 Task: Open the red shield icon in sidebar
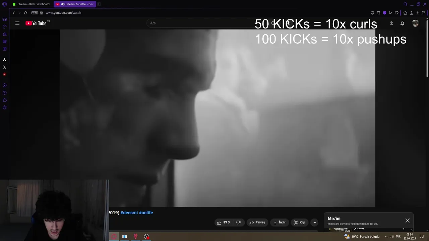coord(5,74)
